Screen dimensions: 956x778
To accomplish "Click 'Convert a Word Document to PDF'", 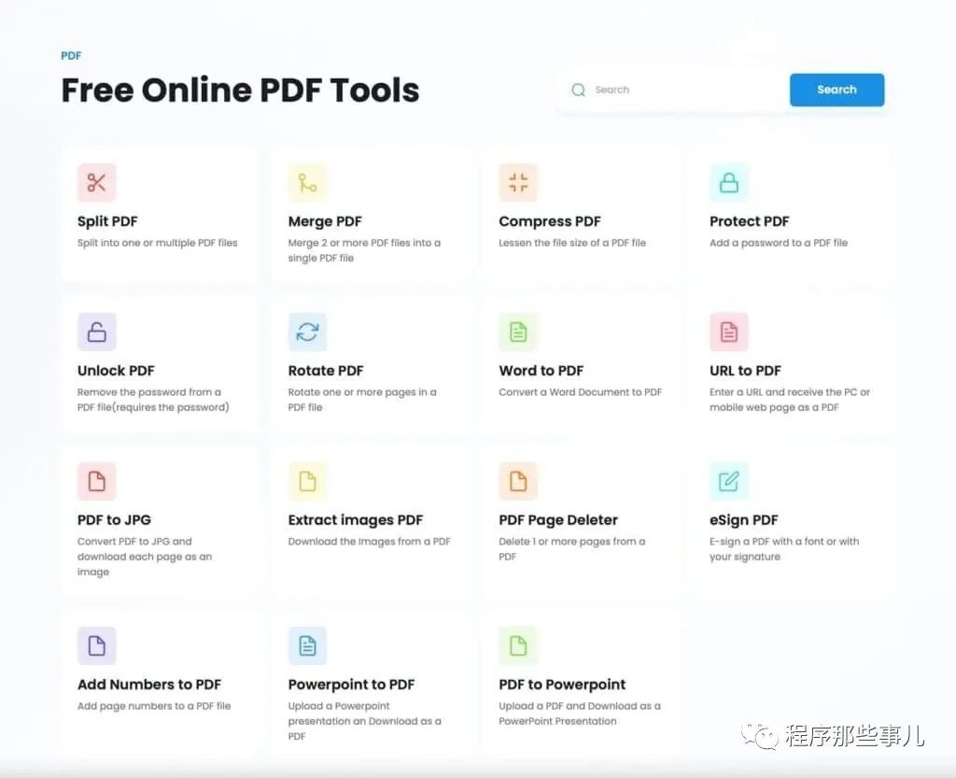I will coord(581,392).
